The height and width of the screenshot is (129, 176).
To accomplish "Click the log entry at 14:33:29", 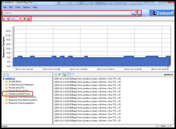I will click(x=87, y=88).
